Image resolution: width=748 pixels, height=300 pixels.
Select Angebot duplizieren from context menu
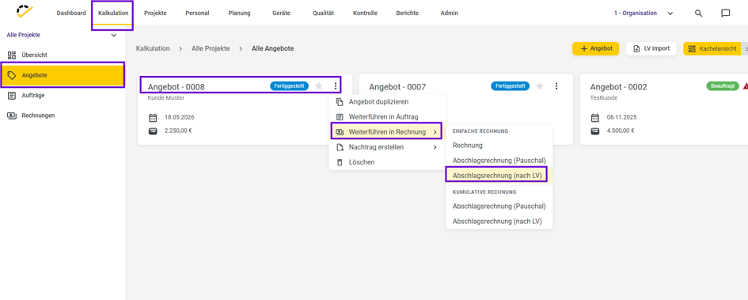pos(387,101)
